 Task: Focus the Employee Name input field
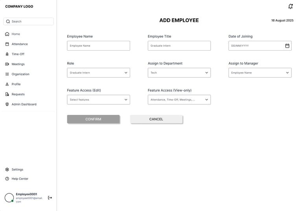point(98,46)
